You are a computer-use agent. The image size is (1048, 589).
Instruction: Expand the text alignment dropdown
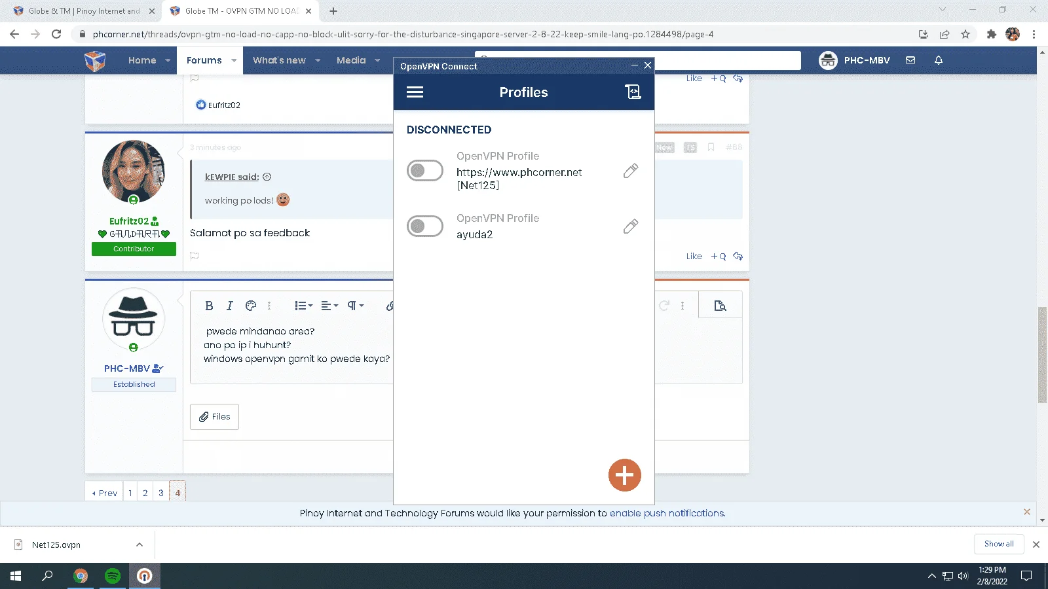tap(329, 306)
